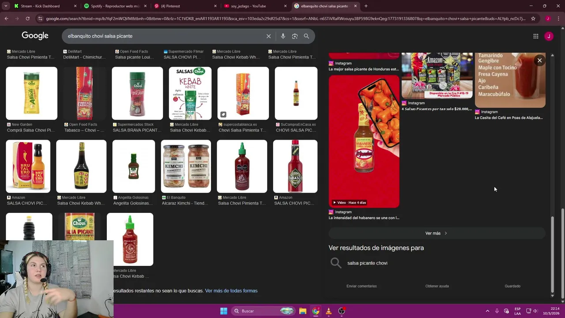Viewport: 565px width, 318px height.
Task: Open the Google apps grid
Action: click(535, 36)
